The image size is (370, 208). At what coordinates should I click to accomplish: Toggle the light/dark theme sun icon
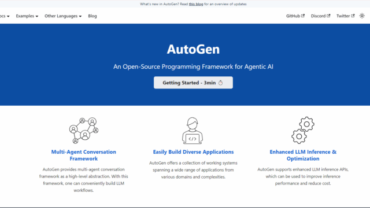(362, 16)
